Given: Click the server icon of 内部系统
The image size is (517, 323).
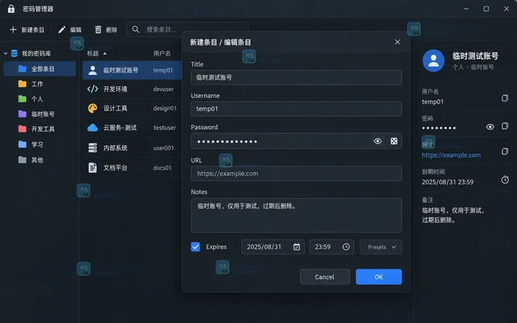Looking at the screenshot, I should pos(93,148).
